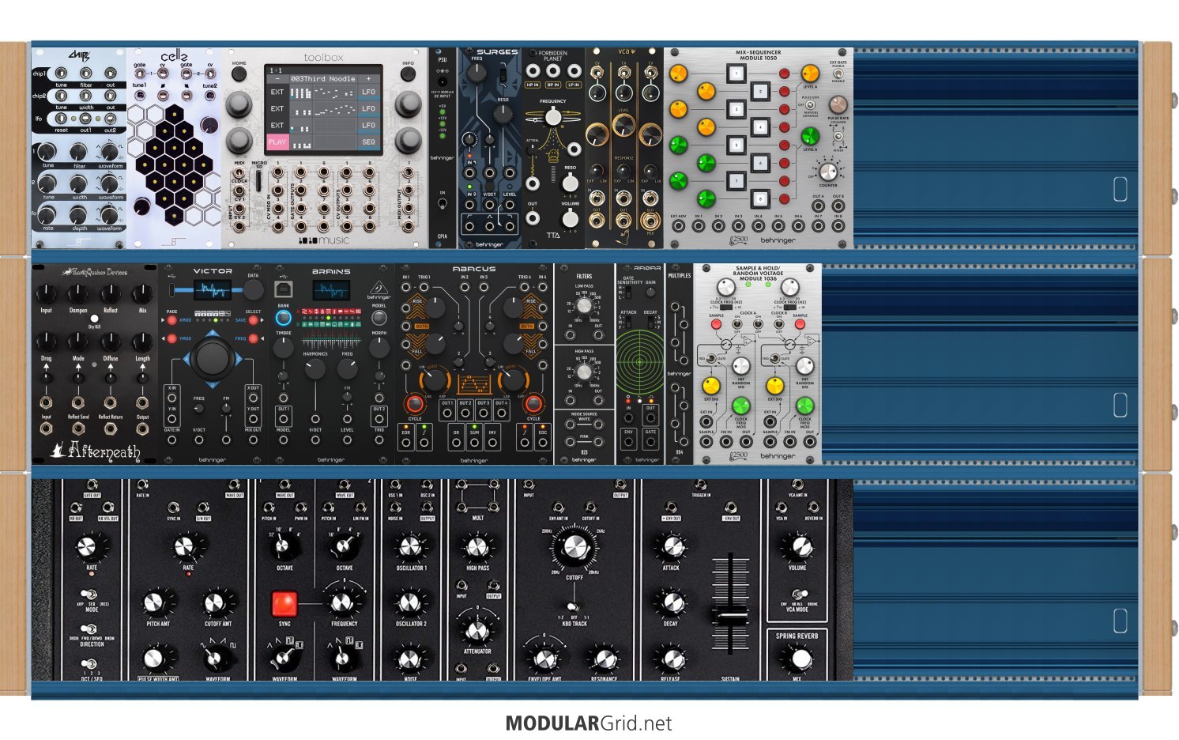Turn the Filters LOW PASS knob
Screen dimensions: 1179x740
coord(584,306)
